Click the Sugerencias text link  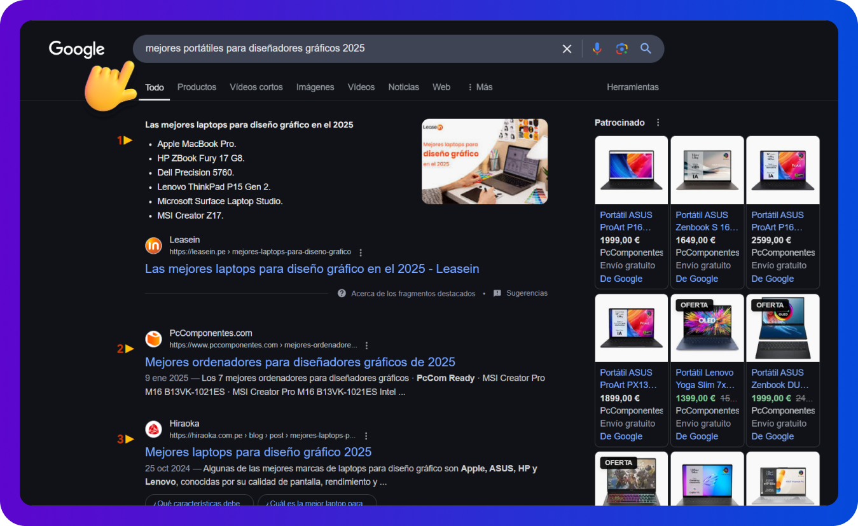(x=527, y=293)
